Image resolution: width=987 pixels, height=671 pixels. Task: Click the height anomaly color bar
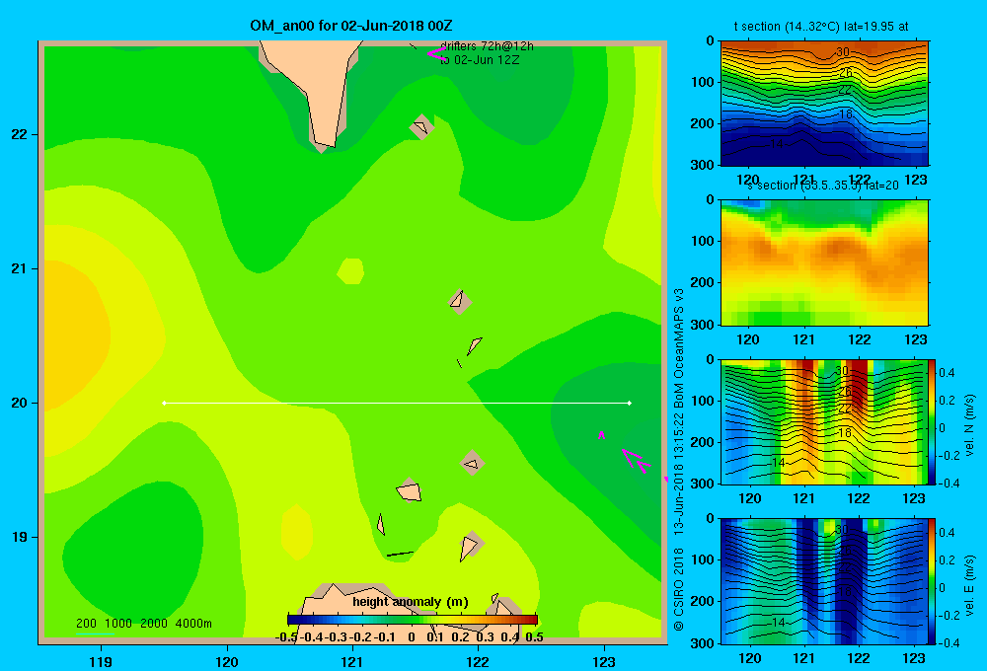(413, 620)
